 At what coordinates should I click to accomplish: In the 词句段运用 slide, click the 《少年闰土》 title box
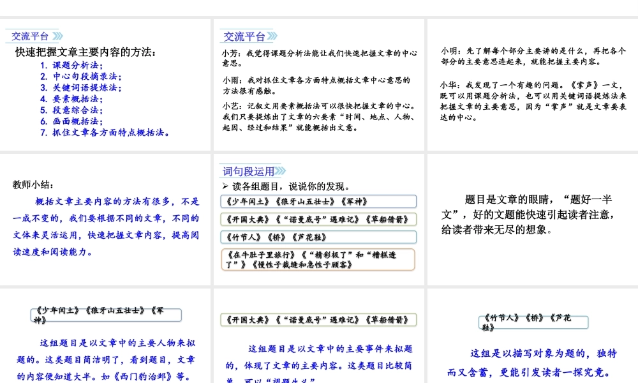318,202
